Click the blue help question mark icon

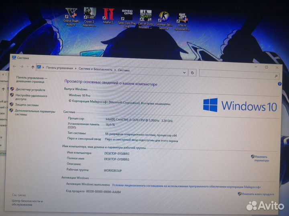[279, 84]
